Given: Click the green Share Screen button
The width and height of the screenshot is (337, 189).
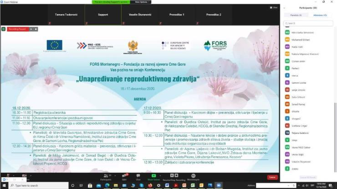Looking at the screenshot, I should [153, 177].
